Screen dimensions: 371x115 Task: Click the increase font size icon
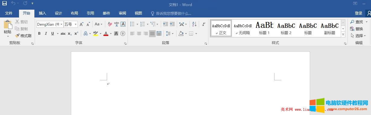82,24
